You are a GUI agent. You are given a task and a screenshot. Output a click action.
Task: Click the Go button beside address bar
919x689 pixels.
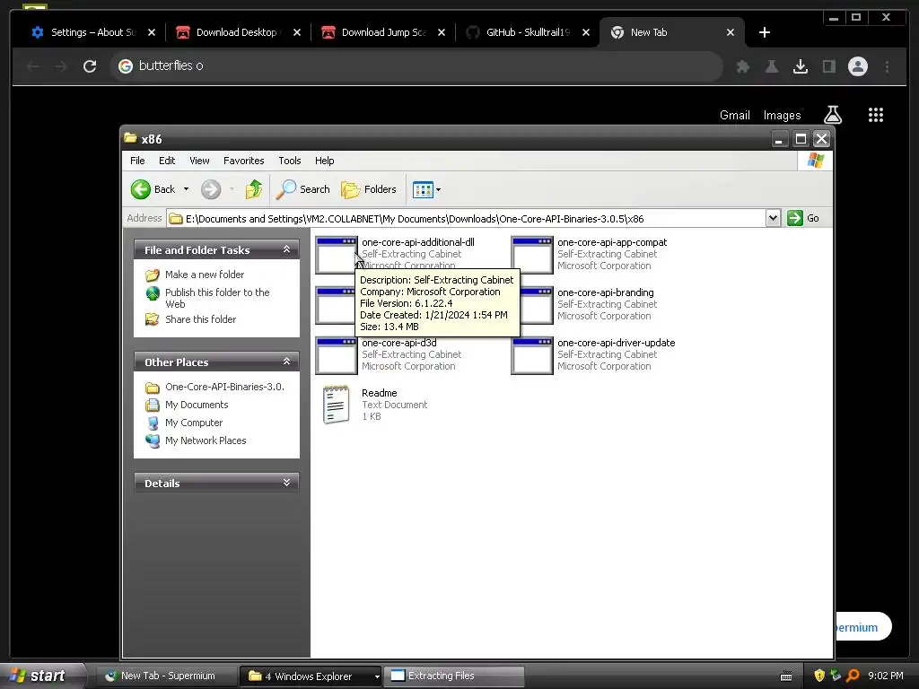803,218
